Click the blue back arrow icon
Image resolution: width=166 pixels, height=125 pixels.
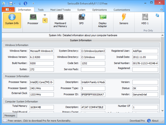[x=19, y=4]
